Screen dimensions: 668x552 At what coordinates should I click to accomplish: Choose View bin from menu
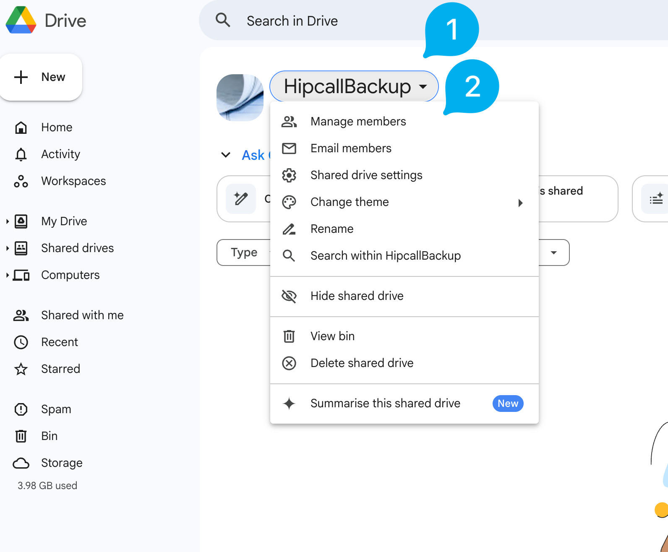click(x=404, y=336)
